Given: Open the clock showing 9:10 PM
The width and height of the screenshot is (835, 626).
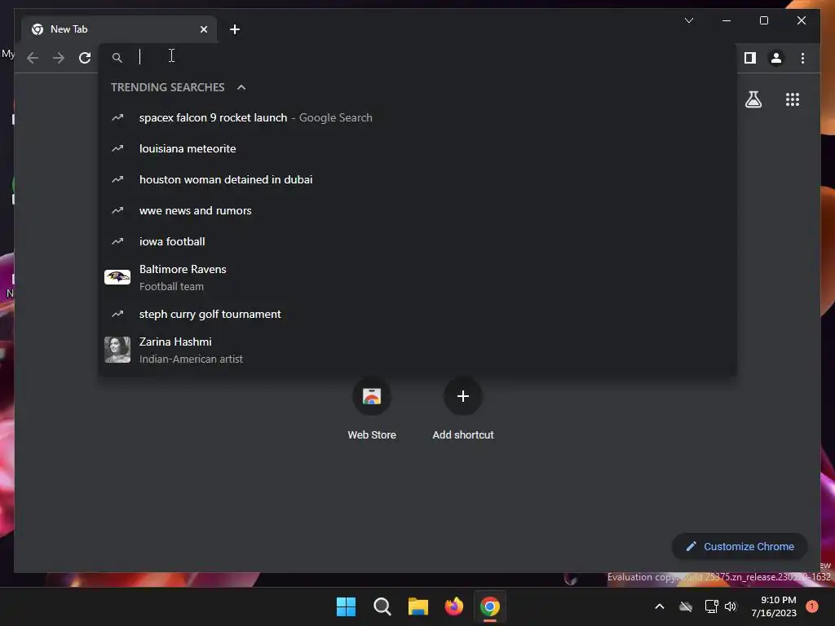Looking at the screenshot, I should coord(774,606).
